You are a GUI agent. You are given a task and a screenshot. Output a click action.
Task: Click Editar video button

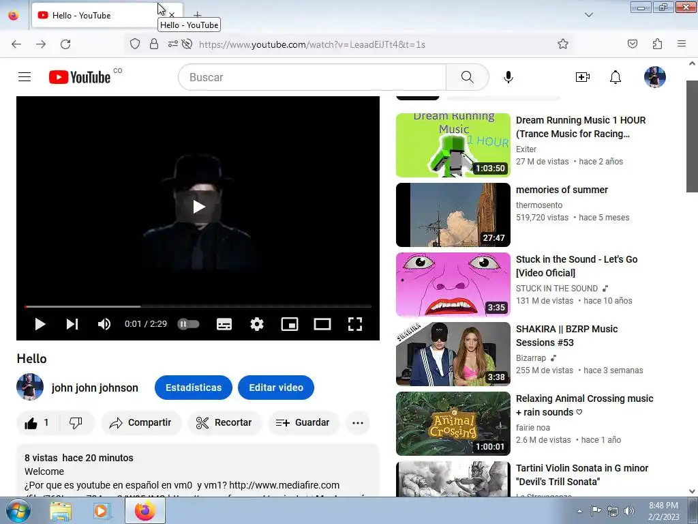pyautogui.click(x=276, y=388)
